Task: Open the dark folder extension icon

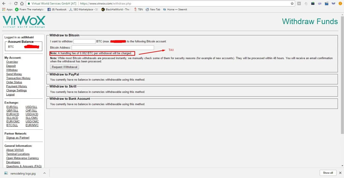Action: pos(313,3)
